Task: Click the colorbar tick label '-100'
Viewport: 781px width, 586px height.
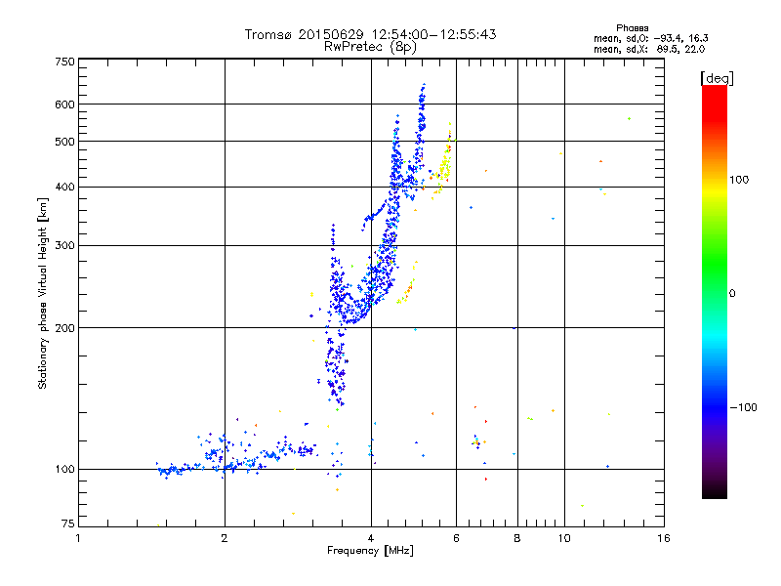Action: click(743, 407)
